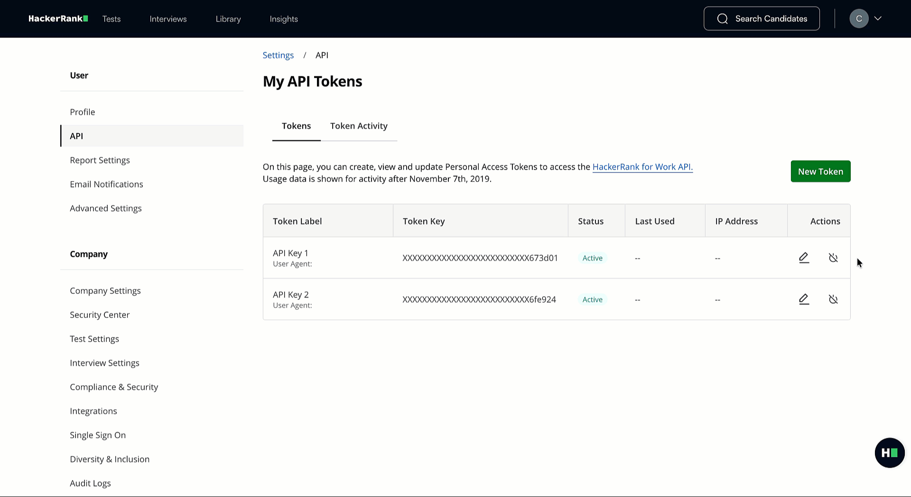Open Profile in the sidebar
Viewport: 911px width, 497px height.
(83, 112)
